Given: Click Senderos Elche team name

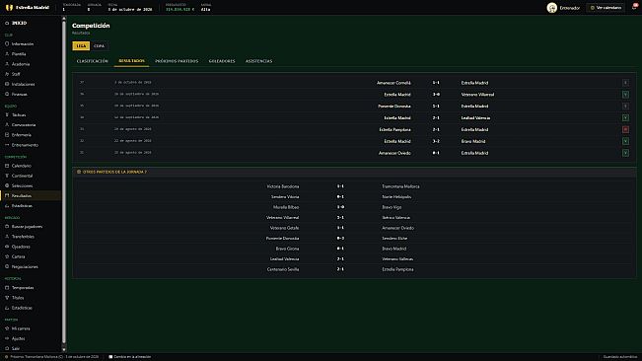Looking at the screenshot, I should tap(394, 239).
